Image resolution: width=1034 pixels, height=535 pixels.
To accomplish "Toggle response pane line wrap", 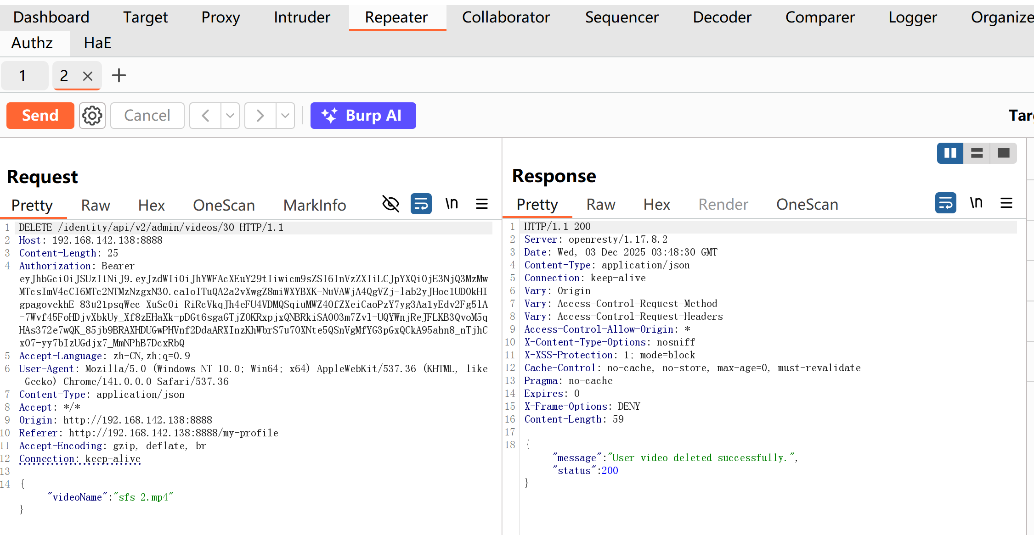I will [x=945, y=203].
